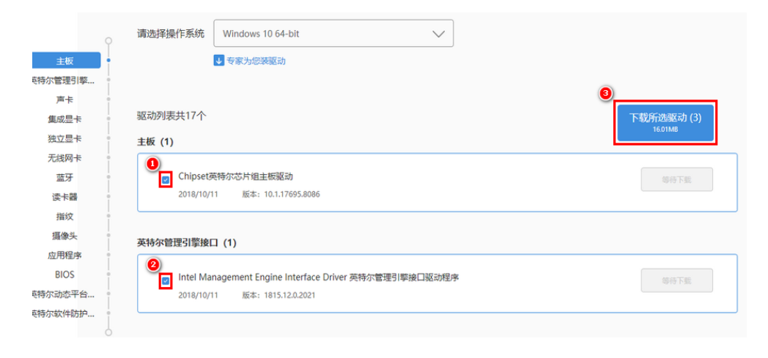768x358 pixels.
Task: Toggle Intel Management Engine Interface Driver checkbox
Action: pyautogui.click(x=166, y=280)
